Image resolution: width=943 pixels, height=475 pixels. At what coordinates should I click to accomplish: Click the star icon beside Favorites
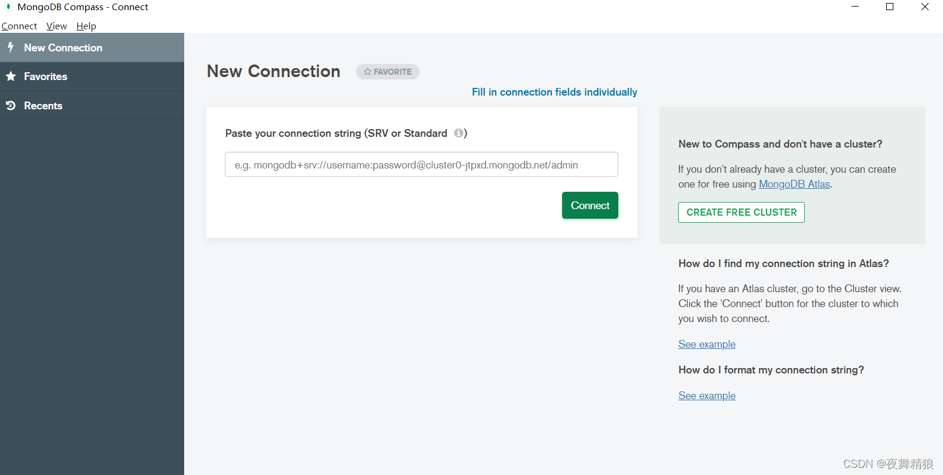11,76
